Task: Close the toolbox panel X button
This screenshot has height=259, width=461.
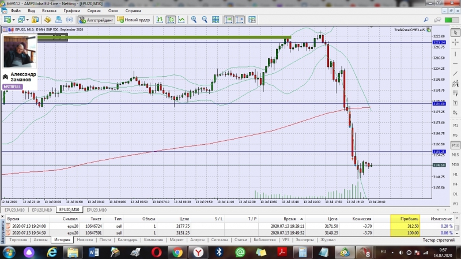Action: 2,217
